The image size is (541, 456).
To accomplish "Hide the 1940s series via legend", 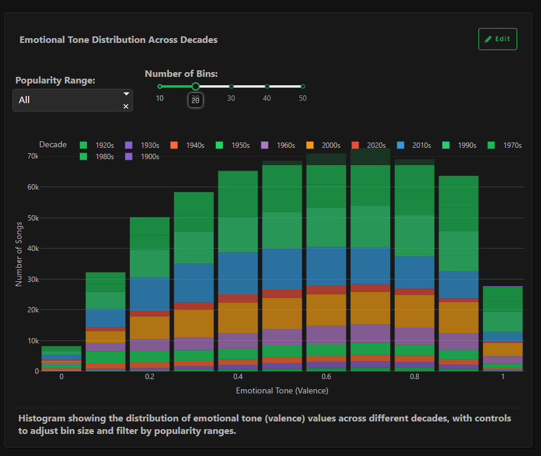I will click(187, 145).
